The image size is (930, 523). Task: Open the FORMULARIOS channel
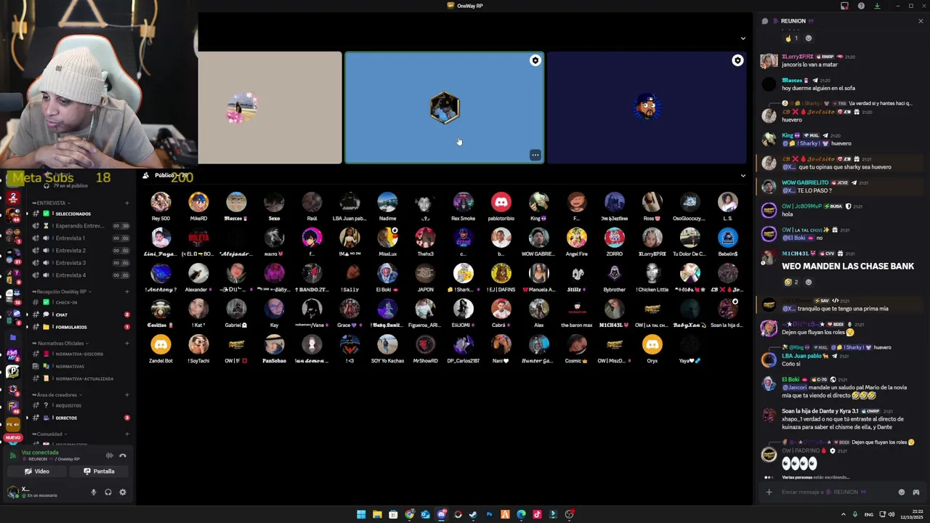[x=80, y=327]
